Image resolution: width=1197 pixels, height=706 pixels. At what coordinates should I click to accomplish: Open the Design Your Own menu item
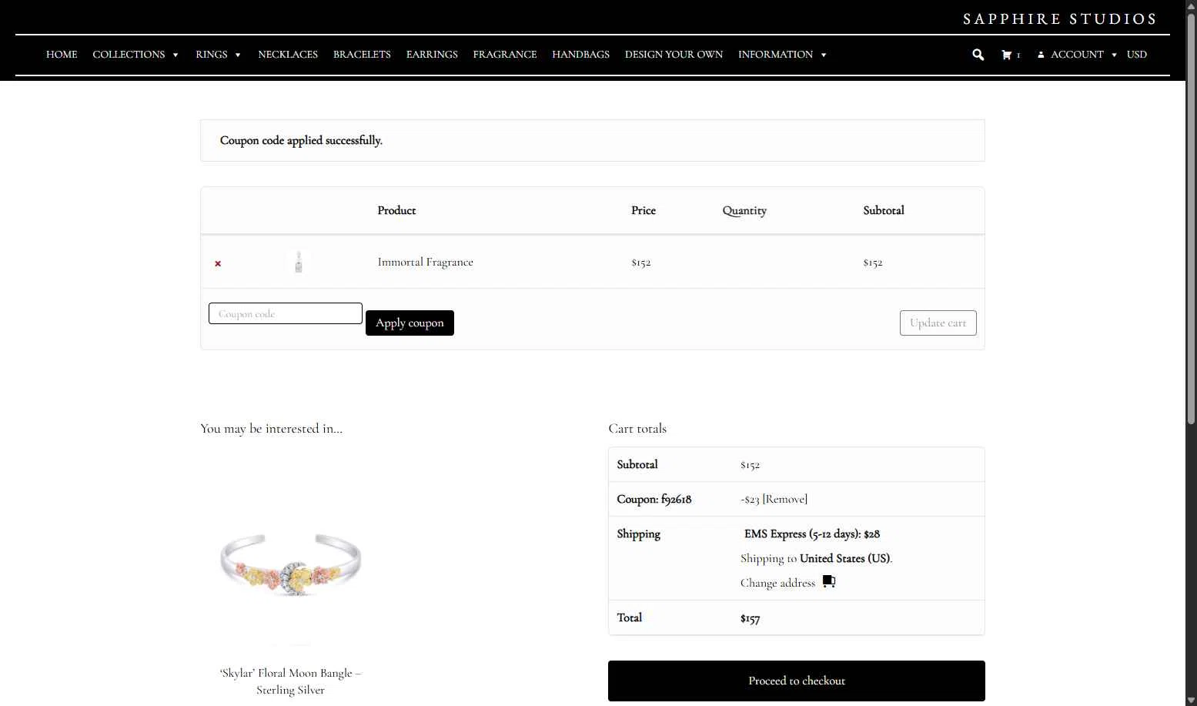click(674, 55)
